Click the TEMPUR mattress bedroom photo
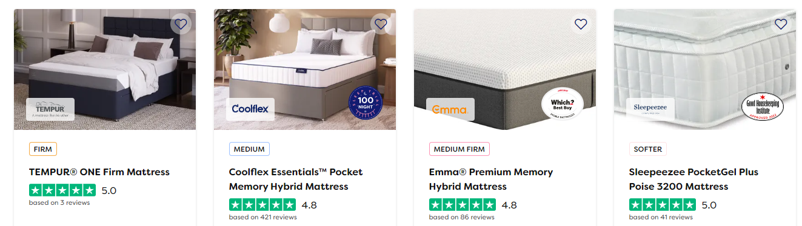 coord(105,69)
